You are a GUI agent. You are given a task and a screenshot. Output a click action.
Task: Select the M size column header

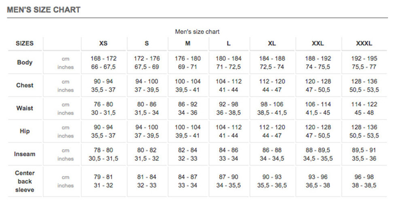point(188,43)
